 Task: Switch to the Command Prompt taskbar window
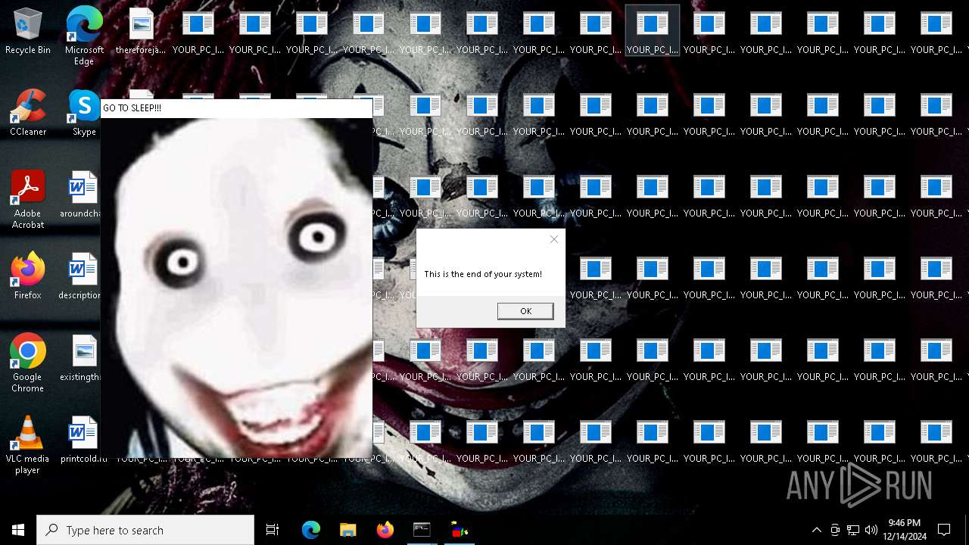pyautogui.click(x=422, y=530)
